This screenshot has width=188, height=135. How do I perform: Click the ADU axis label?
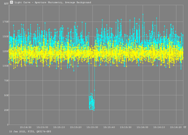(6, 4)
